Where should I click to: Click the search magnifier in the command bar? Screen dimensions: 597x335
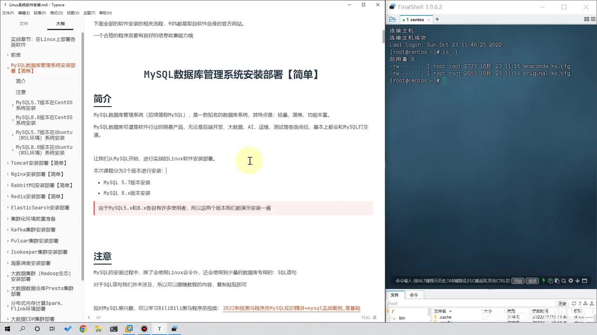pyautogui.click(x=564, y=281)
